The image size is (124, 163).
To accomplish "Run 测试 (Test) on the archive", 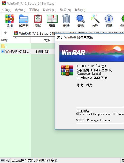I will [38, 19].
